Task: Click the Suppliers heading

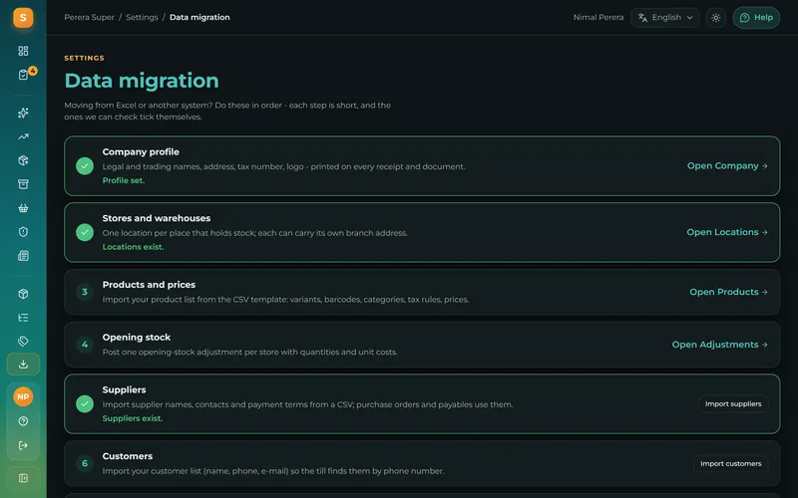Action: tap(124, 389)
